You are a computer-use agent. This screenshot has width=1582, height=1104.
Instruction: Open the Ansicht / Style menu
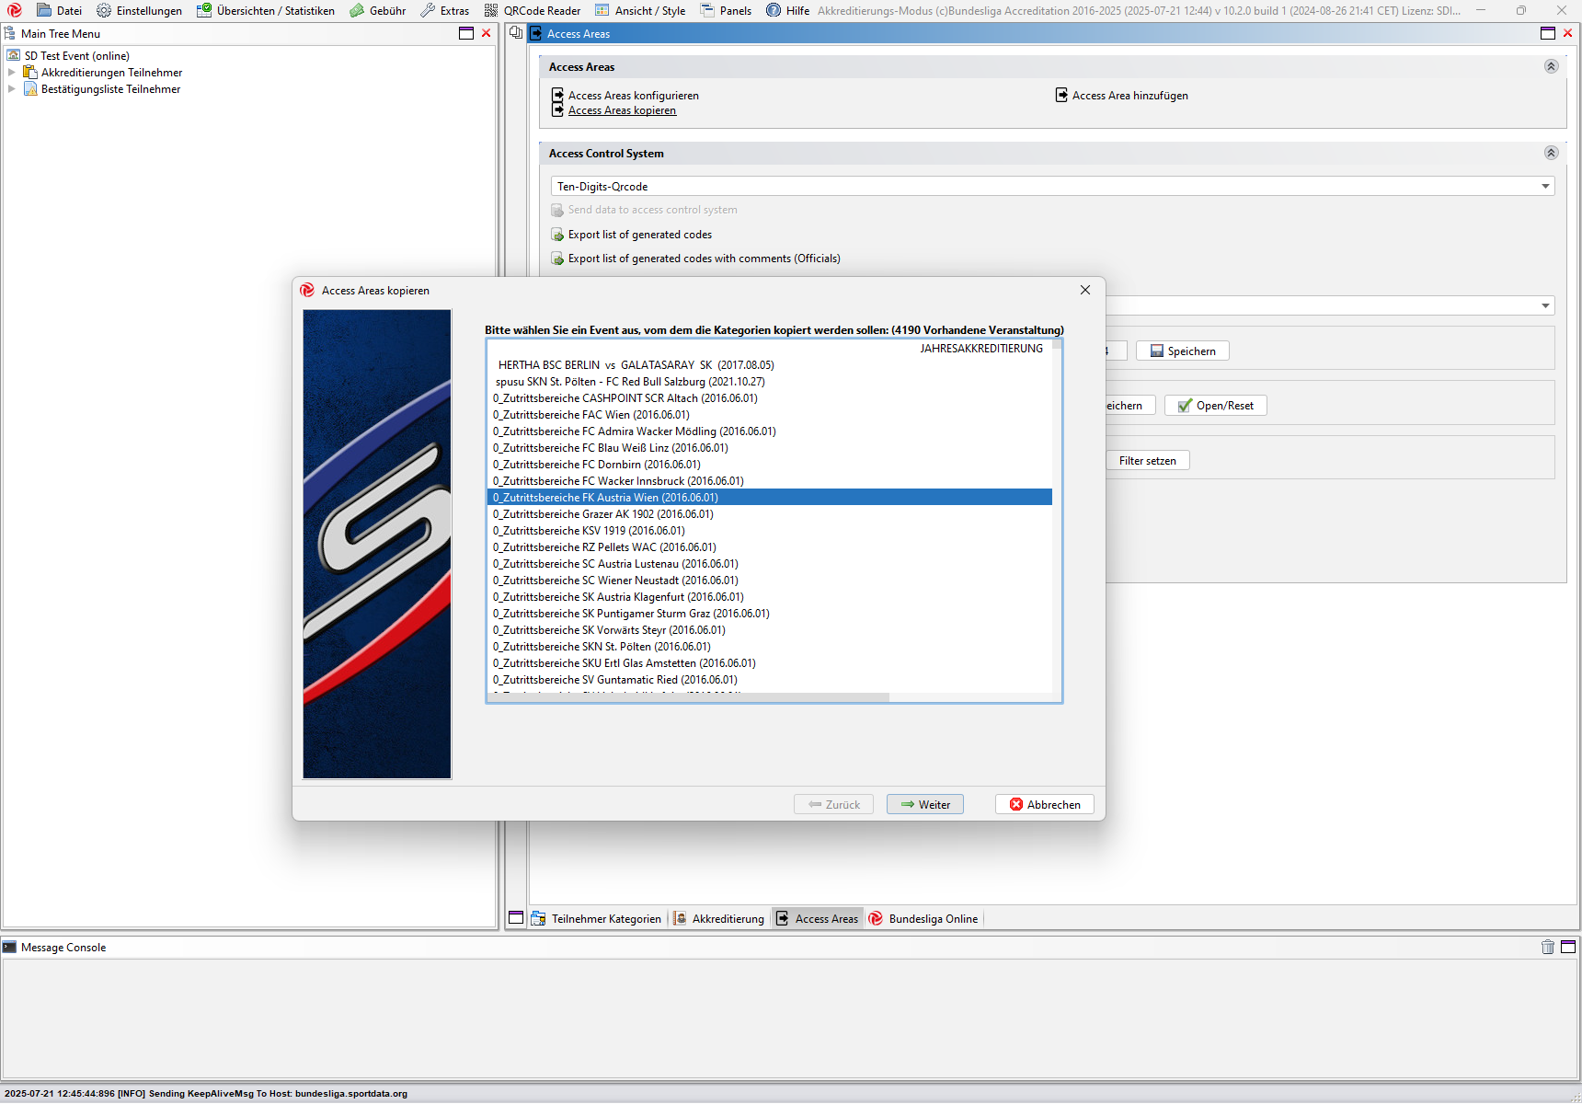click(x=640, y=11)
